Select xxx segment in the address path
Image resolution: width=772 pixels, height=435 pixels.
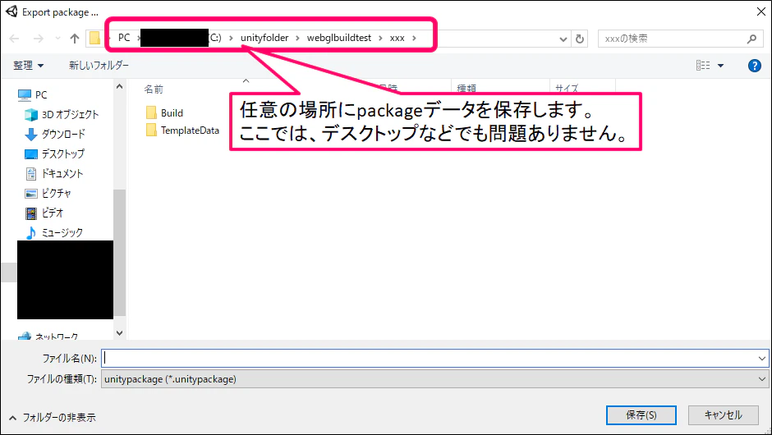tap(397, 38)
